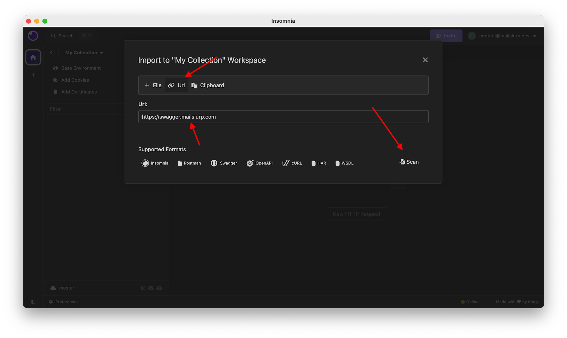The width and height of the screenshot is (567, 338).
Task: Click the Url text field
Action: point(283,117)
